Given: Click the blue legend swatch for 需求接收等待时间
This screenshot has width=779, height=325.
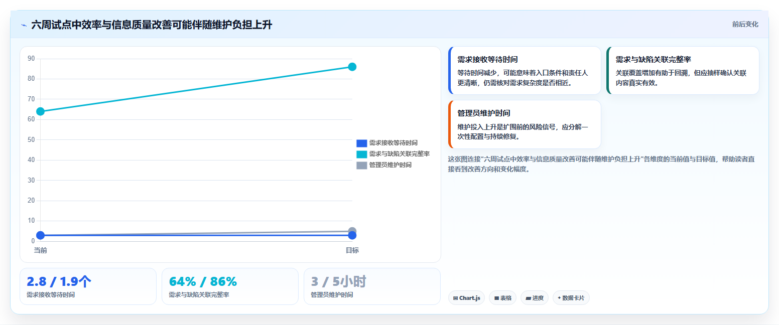Looking at the screenshot, I should coord(362,143).
